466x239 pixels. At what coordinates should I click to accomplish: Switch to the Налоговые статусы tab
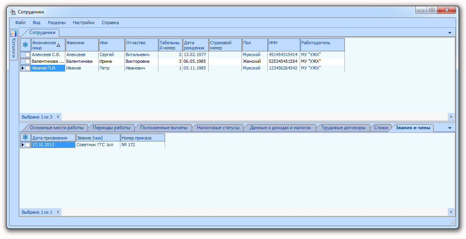click(x=218, y=128)
